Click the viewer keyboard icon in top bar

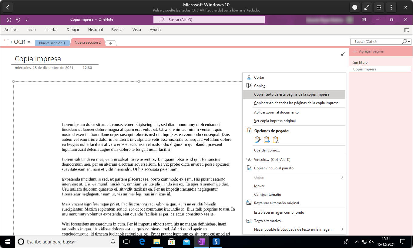pos(379,7)
